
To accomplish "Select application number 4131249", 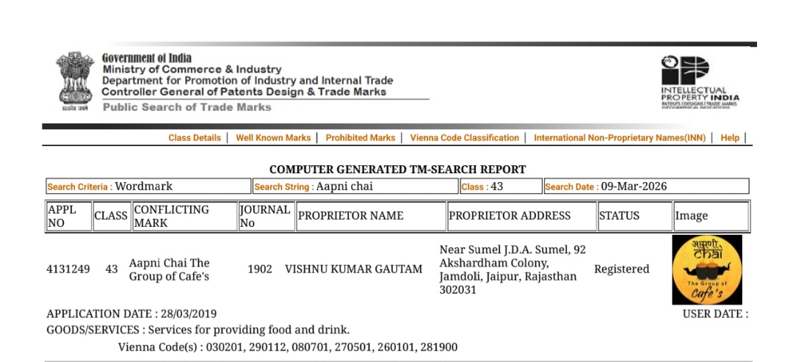I will [68, 269].
